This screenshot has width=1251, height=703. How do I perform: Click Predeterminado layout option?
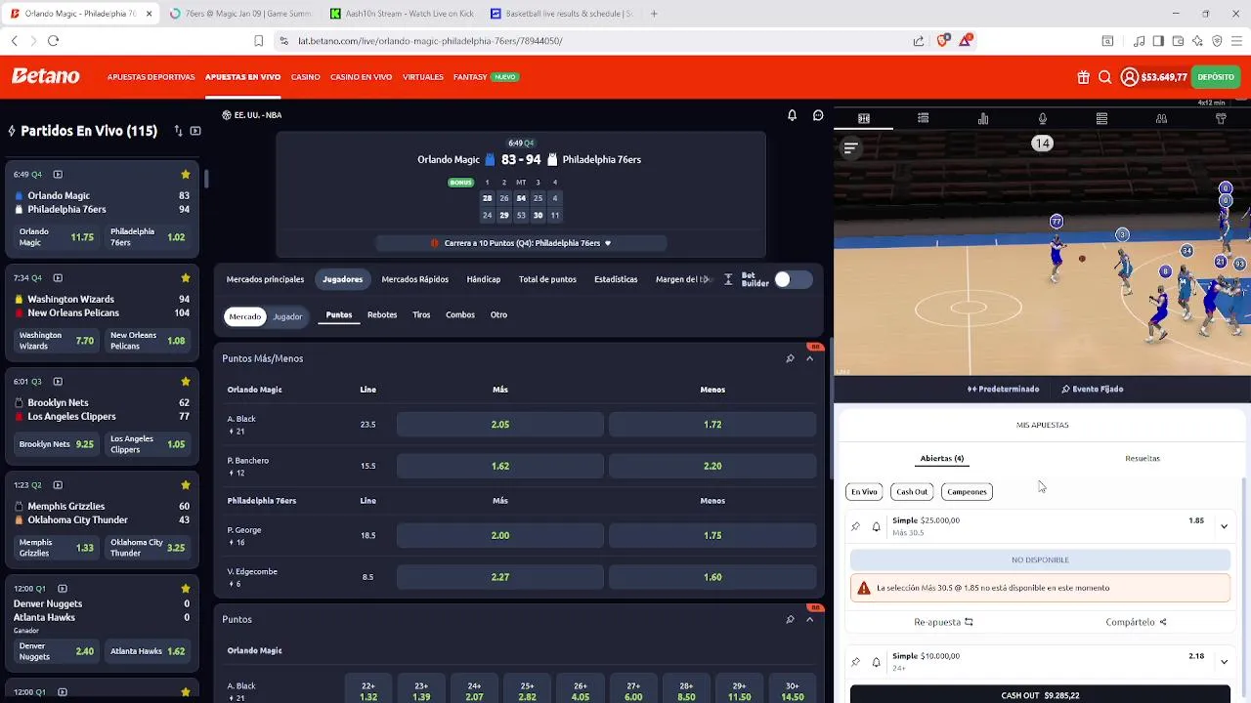1004,389
